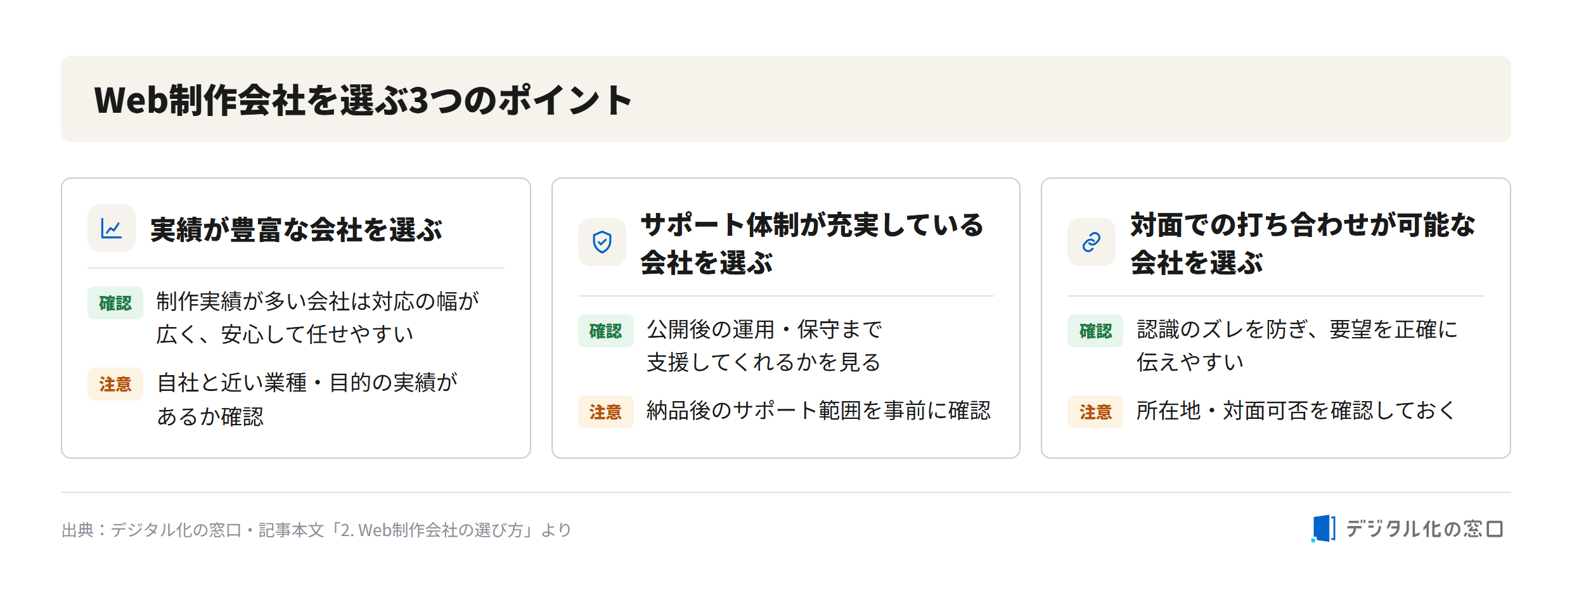Click the text 自社と近い業種・目的の実績が

307,383
